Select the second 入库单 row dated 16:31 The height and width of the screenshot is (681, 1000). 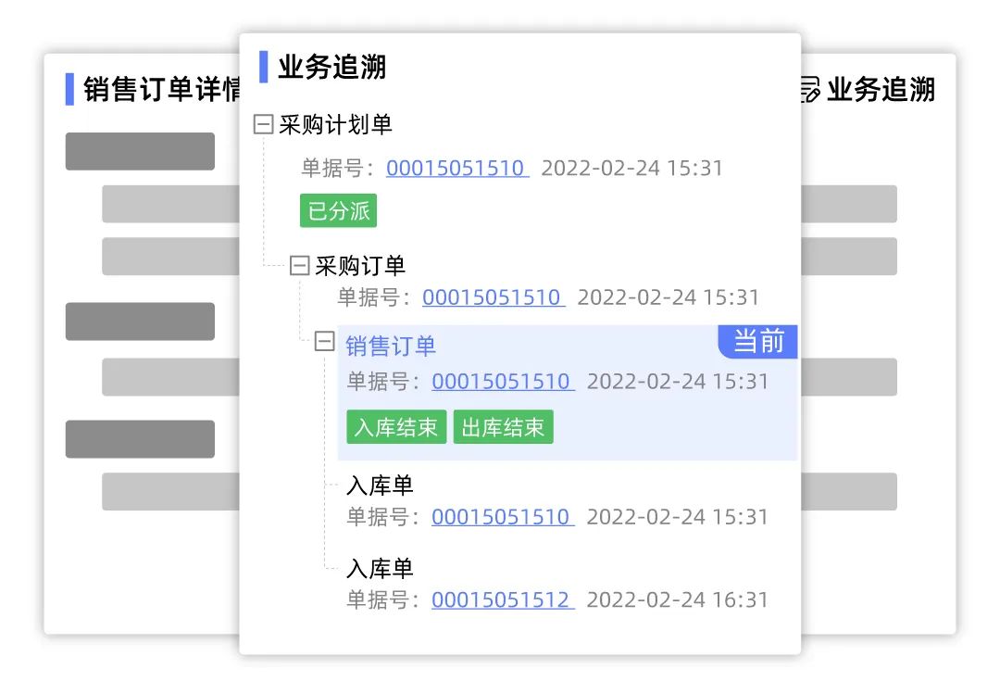557,585
